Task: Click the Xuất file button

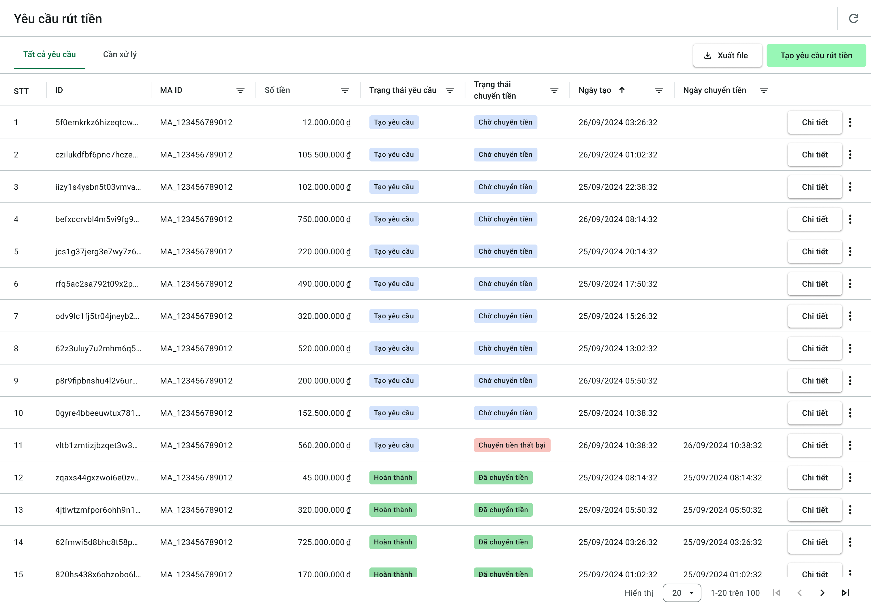Action: 727,55
